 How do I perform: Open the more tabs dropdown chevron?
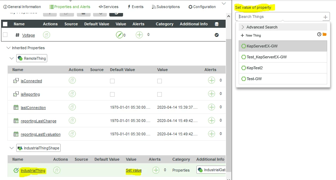click(224, 4)
